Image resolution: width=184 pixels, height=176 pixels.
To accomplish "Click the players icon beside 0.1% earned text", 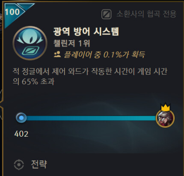I will [x=57, y=54].
